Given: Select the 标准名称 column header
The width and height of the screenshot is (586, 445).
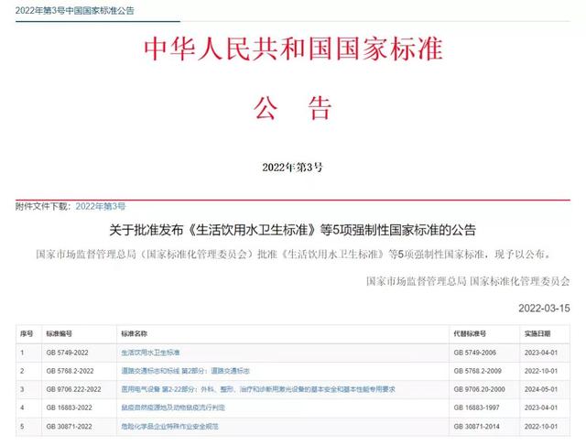Looking at the screenshot, I should [135, 333].
